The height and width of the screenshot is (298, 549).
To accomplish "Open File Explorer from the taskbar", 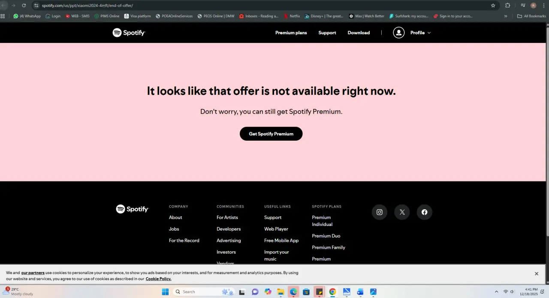I will click(281, 292).
